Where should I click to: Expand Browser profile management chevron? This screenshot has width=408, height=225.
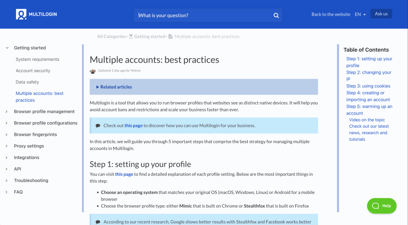(6, 111)
